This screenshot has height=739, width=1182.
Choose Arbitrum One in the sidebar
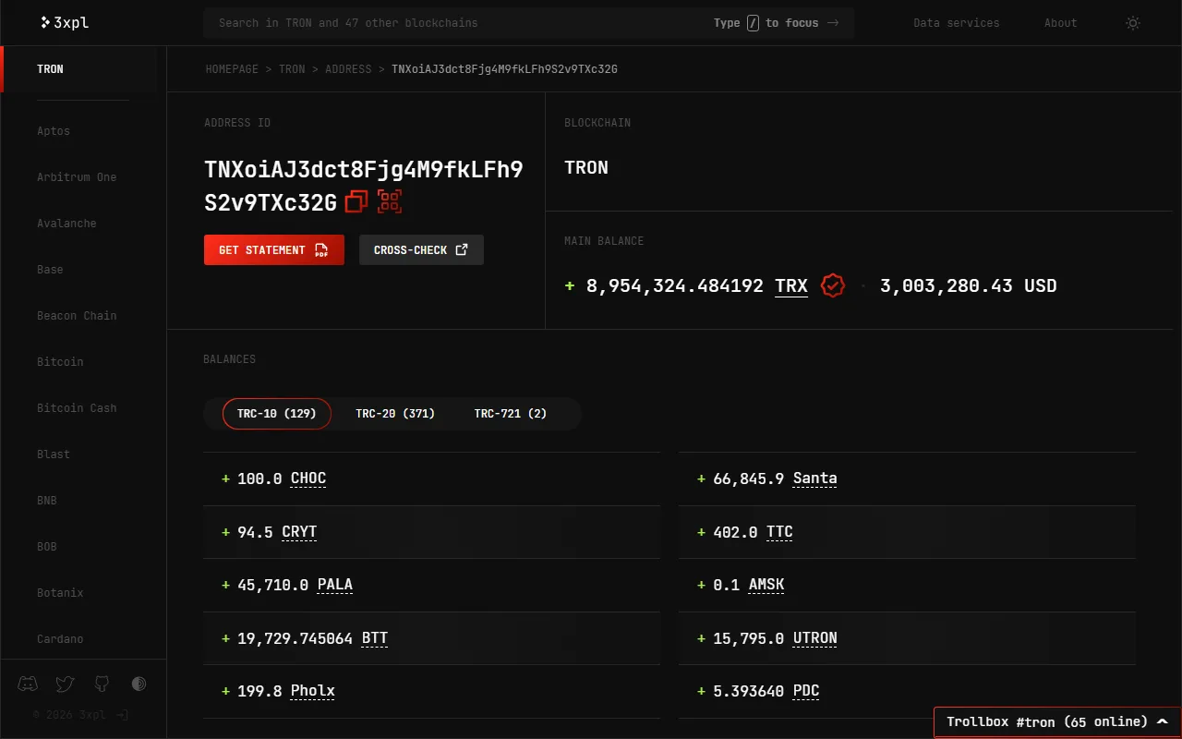77,177
